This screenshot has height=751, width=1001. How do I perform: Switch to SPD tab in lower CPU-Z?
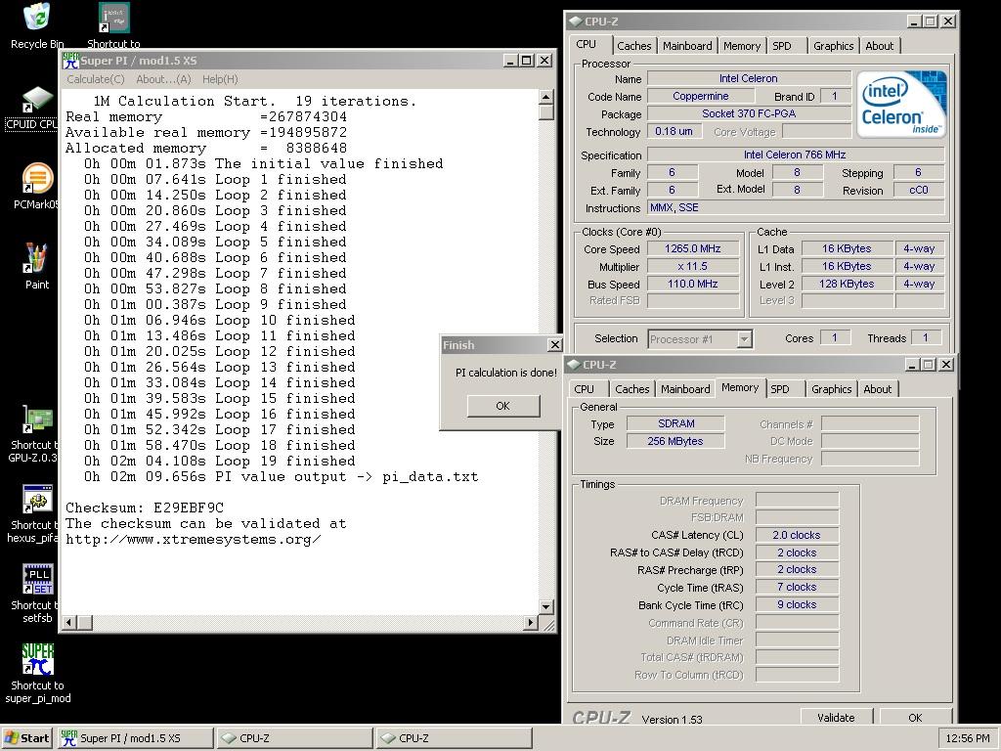click(780, 389)
